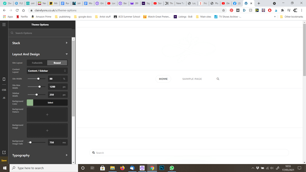
Task: Open the CSS editor in sidebar
Action: (x=4, y=90)
